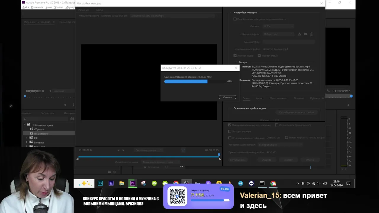Image resolution: width=379 pixels, height=213 pixels.
Task: Open the purple Media Encoder taskbar icon
Action: pyautogui.click(x=111, y=183)
